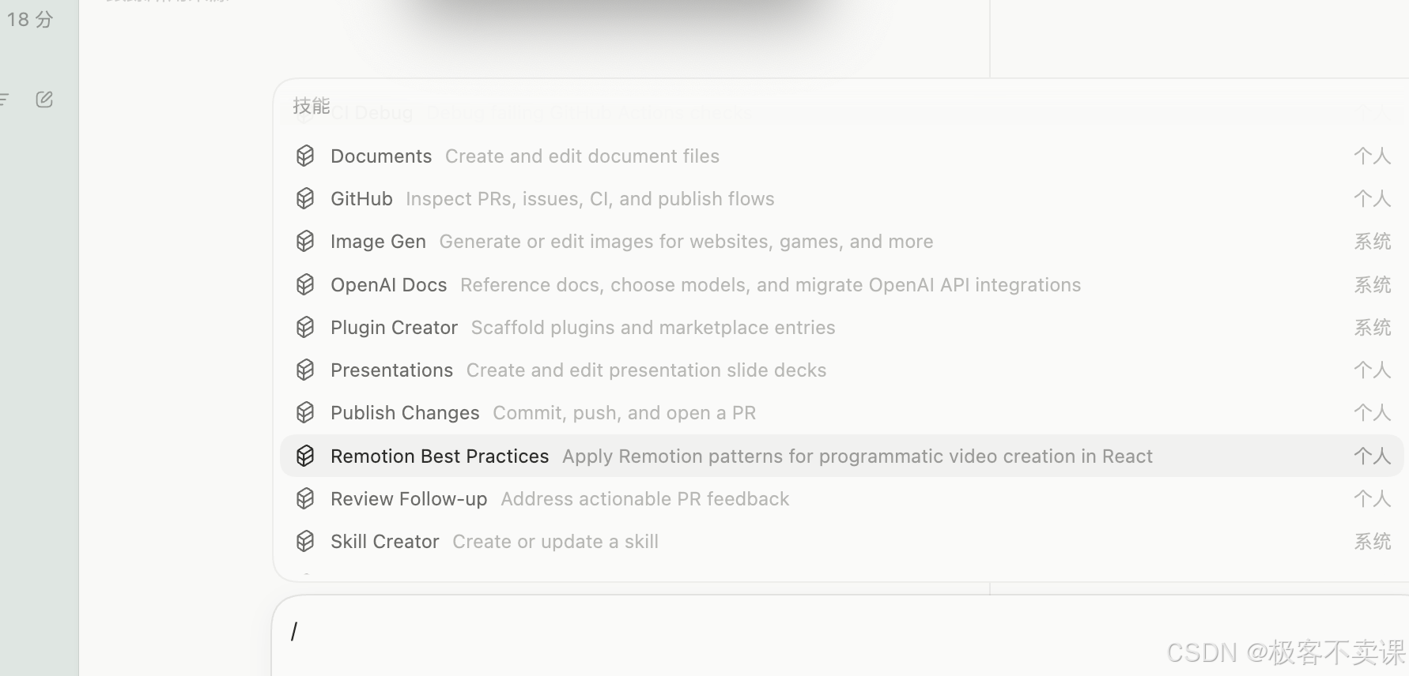Select the Presentations skill name
Image resolution: width=1409 pixels, height=676 pixels.
(x=391, y=370)
